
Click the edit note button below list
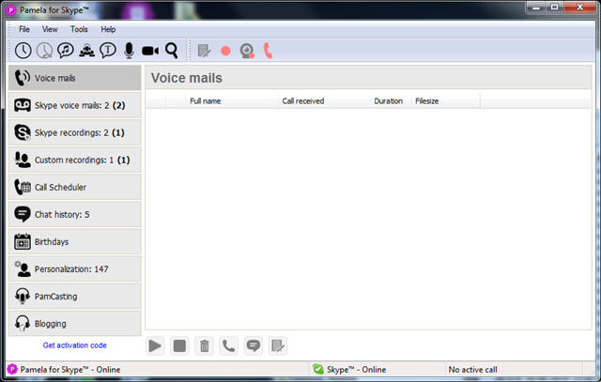point(278,346)
